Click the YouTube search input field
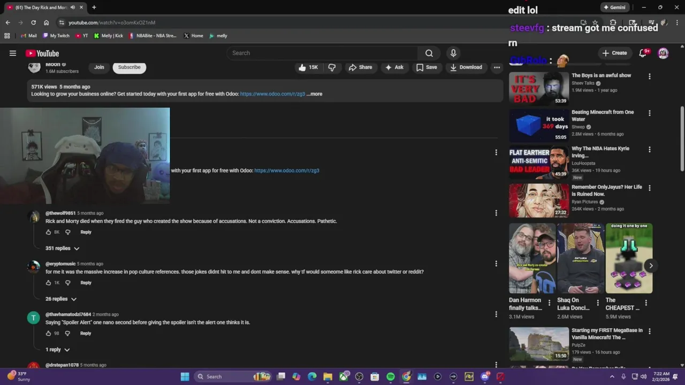Viewport: 685px width, 385px height. click(x=323, y=53)
